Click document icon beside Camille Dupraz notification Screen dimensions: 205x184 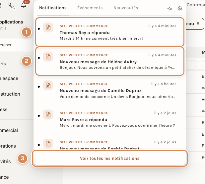click(x=48, y=85)
